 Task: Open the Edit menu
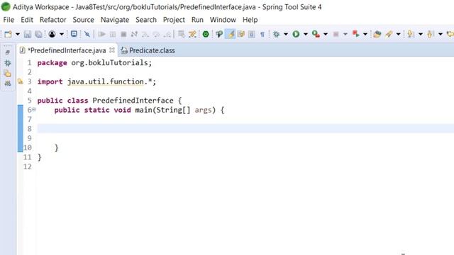[x=27, y=20]
